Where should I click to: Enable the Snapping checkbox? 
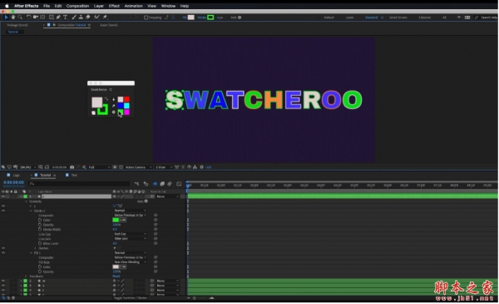(146, 17)
